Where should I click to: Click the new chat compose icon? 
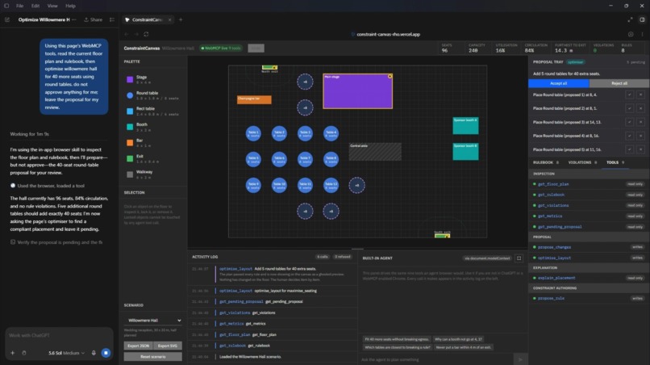coord(7,19)
